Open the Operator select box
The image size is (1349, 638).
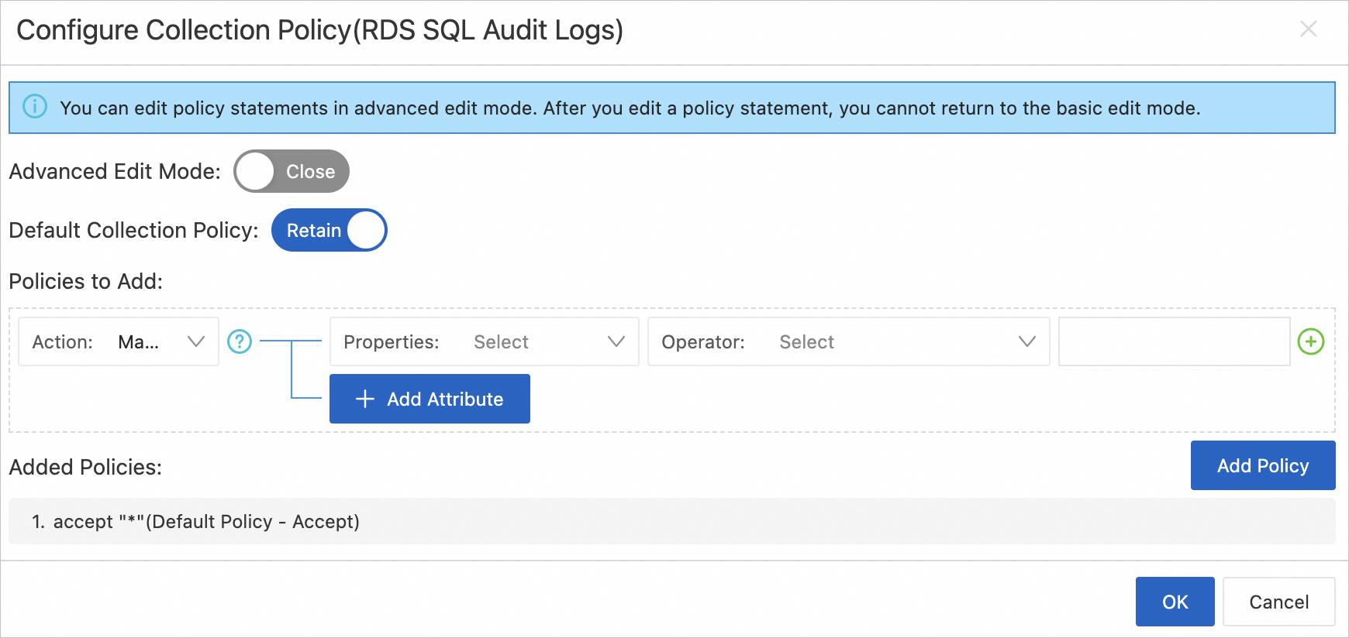[x=847, y=341]
